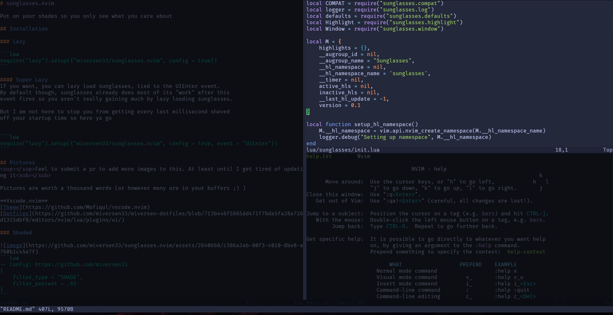The image size is (613, 315).
Task: Click the 'Move around:' label in help
Action: (x=345, y=182)
